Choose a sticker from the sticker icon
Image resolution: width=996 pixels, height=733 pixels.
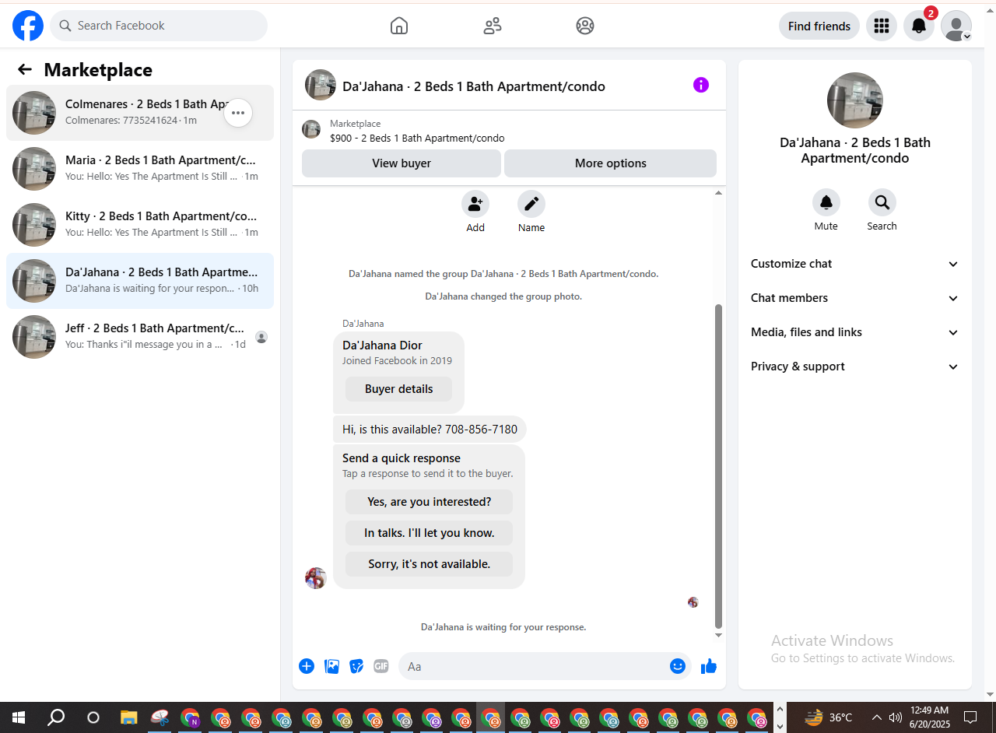click(356, 666)
